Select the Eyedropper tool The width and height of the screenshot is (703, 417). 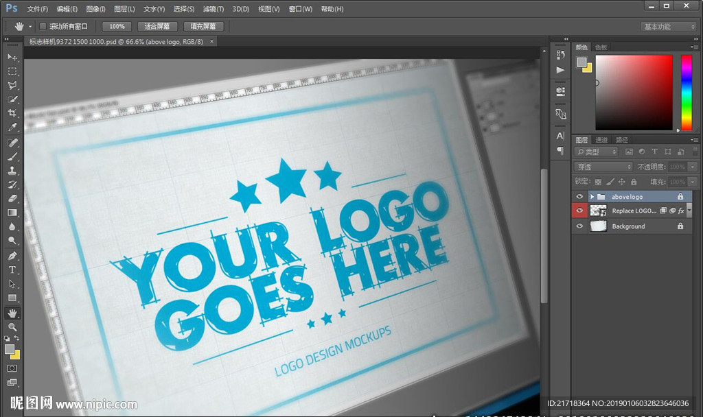pyautogui.click(x=12, y=128)
